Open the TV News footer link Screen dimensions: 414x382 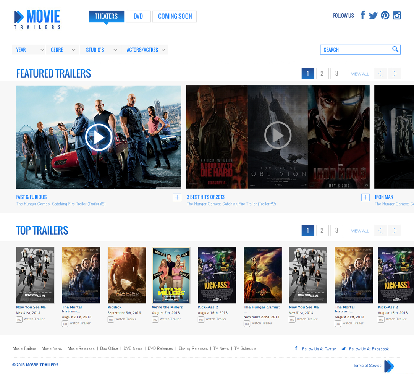click(x=221, y=348)
